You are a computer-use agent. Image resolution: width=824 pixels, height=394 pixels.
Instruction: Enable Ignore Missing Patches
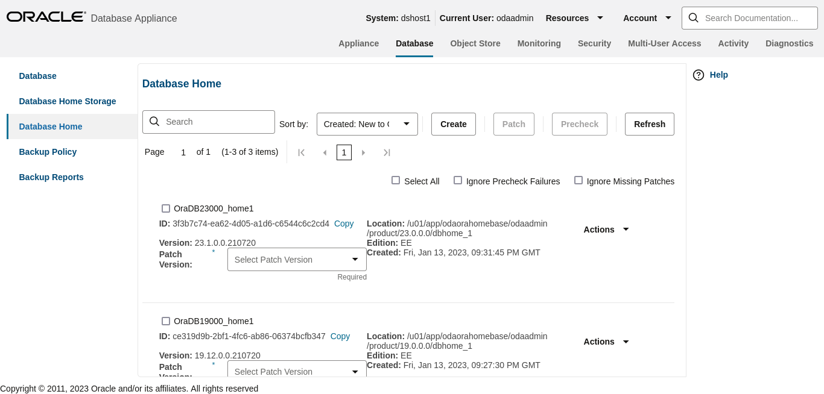pos(578,180)
